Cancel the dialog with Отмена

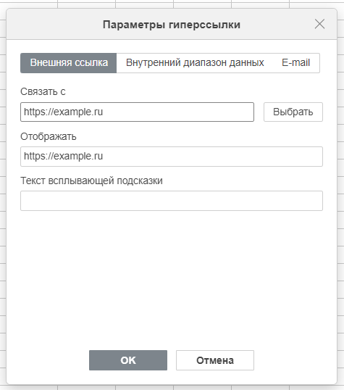215,360
